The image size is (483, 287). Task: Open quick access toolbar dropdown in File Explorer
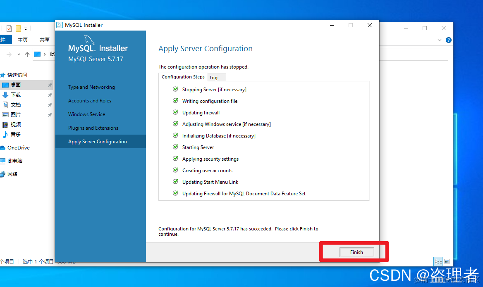click(x=26, y=28)
